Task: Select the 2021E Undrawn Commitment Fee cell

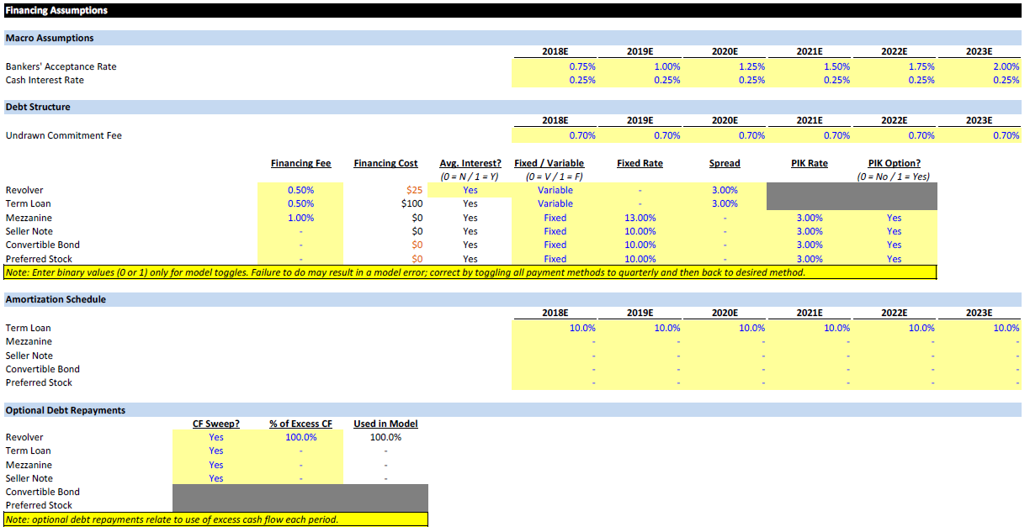Action: 809,135
